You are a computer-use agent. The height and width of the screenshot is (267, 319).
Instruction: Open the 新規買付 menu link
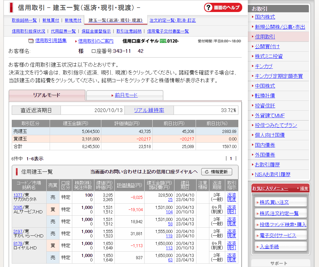51,20
